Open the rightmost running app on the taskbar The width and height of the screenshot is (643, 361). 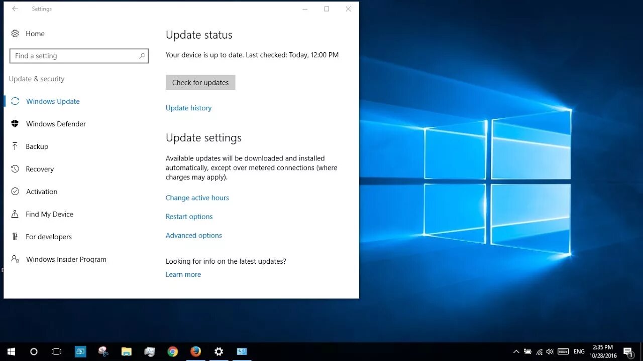coord(242,351)
